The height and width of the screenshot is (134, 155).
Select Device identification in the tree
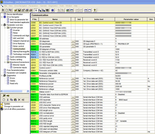(x=15, y=14)
